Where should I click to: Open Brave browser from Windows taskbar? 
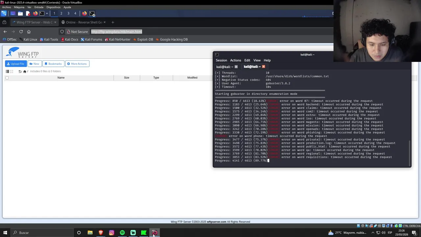click(101, 233)
